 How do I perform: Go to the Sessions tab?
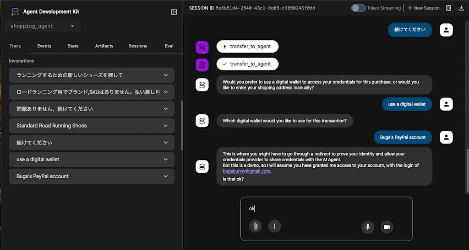click(138, 46)
